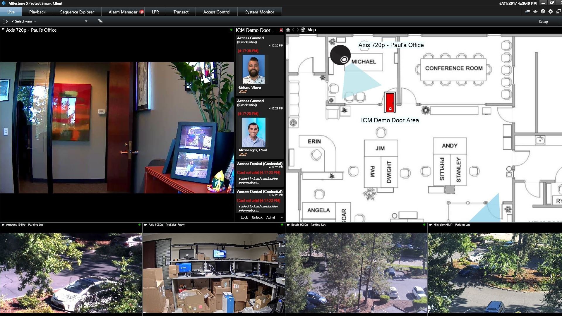Click the Map panel title
Screen dimensions: 562x316
click(x=311, y=30)
